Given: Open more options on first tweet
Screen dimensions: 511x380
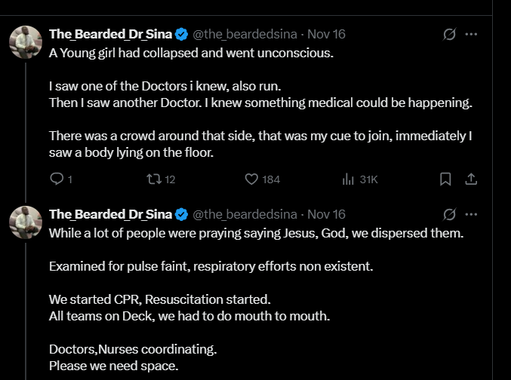Looking at the screenshot, I should [x=471, y=35].
